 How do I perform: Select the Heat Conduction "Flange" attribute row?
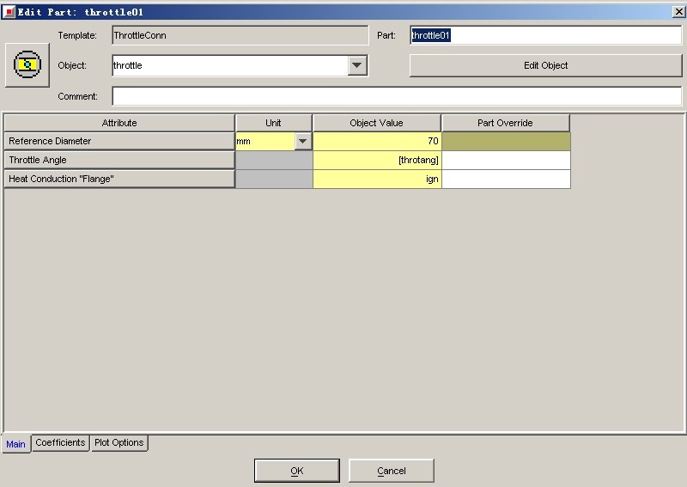(119, 179)
